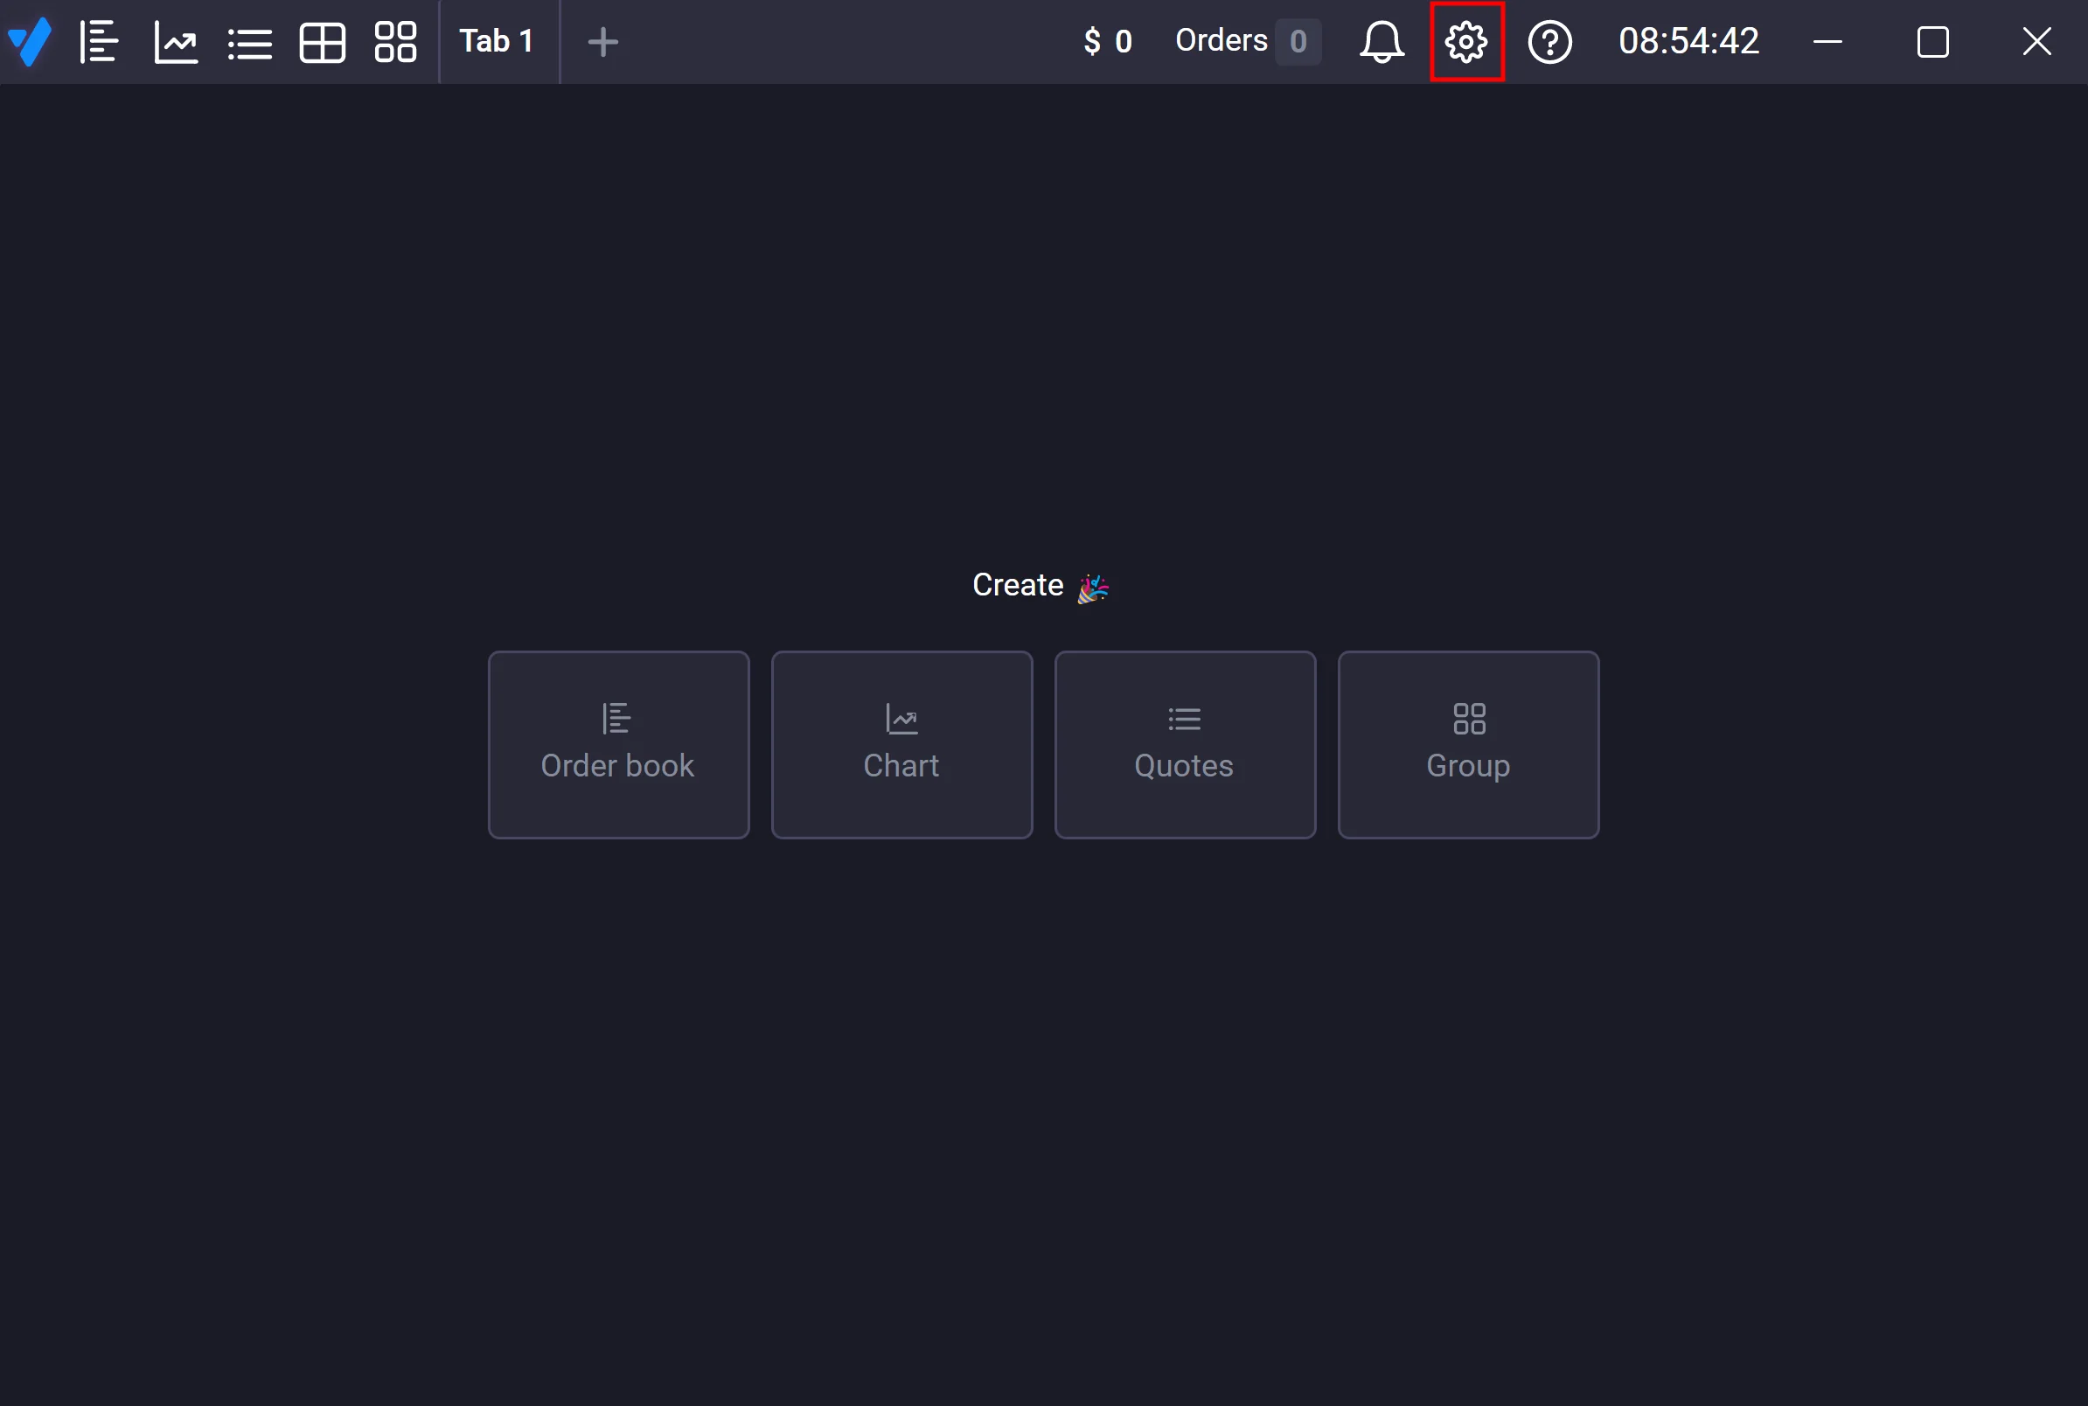Click the $ 0 balance indicator
Image resolution: width=2088 pixels, height=1406 pixels.
pos(1107,41)
